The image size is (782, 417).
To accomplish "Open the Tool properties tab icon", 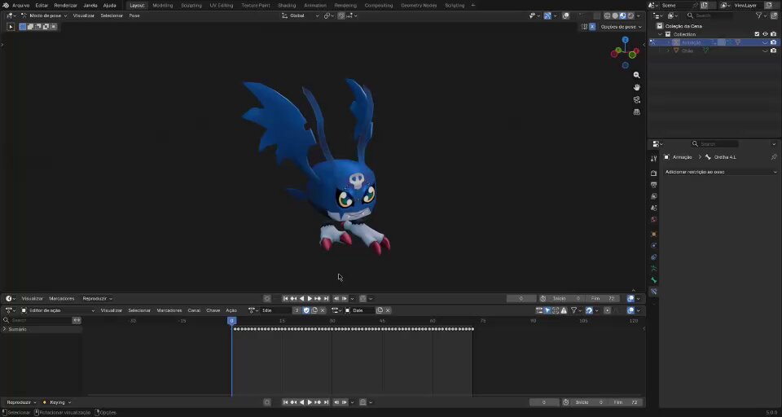I will [654, 159].
